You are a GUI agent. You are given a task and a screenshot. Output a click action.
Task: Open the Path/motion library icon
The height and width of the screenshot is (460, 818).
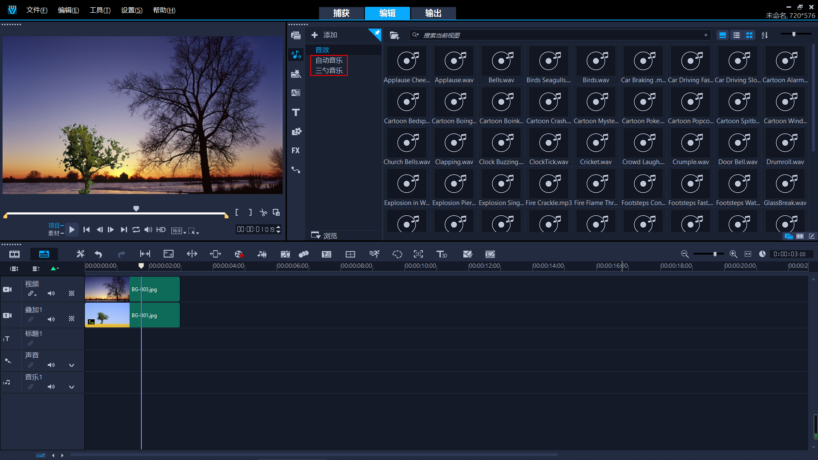296,170
